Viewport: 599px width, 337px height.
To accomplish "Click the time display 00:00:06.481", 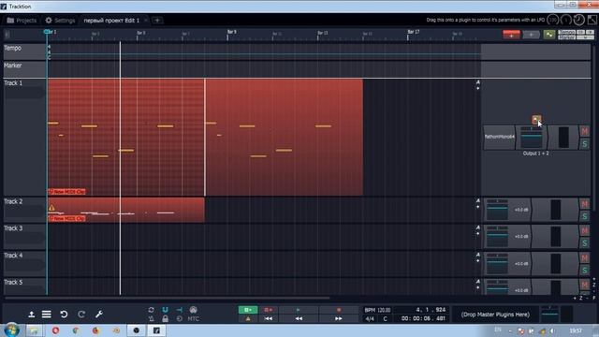I will pos(422,318).
